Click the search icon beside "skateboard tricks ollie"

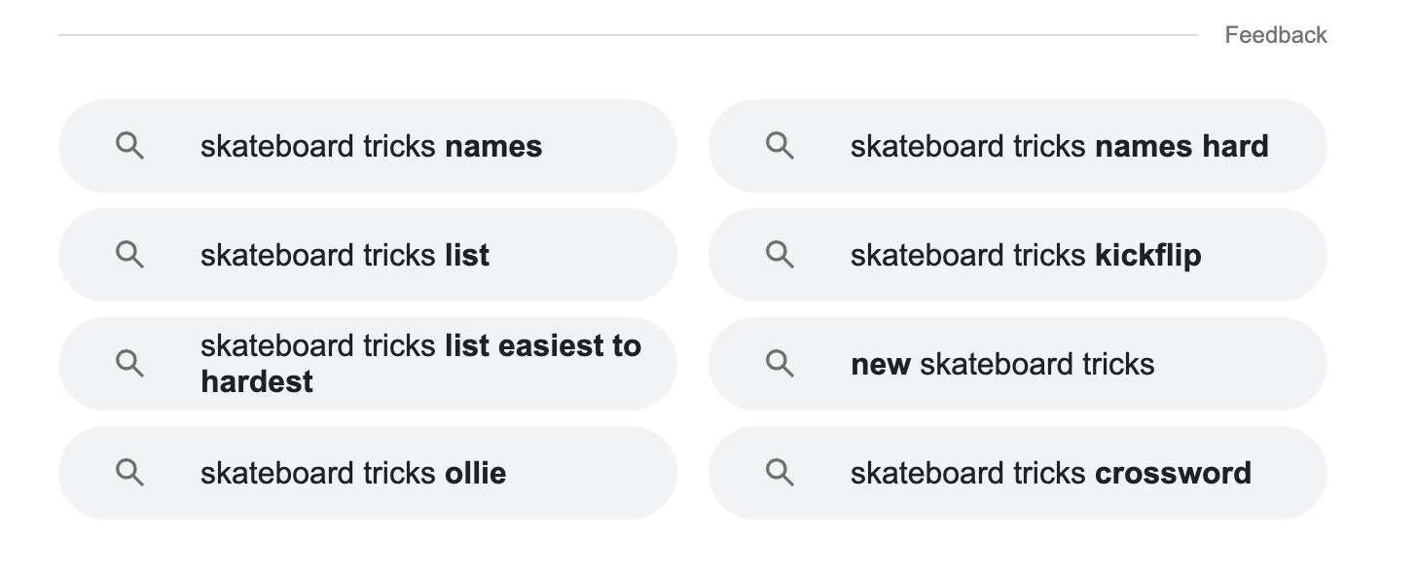(130, 473)
